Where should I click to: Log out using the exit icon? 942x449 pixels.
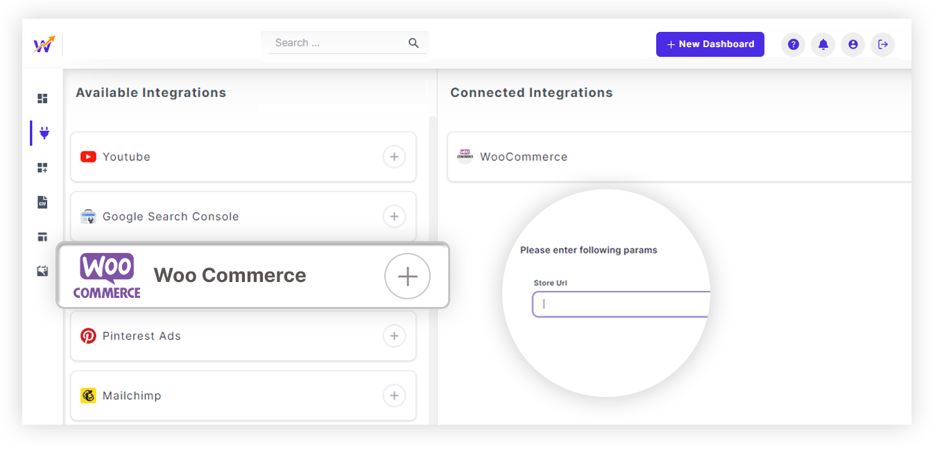point(882,44)
